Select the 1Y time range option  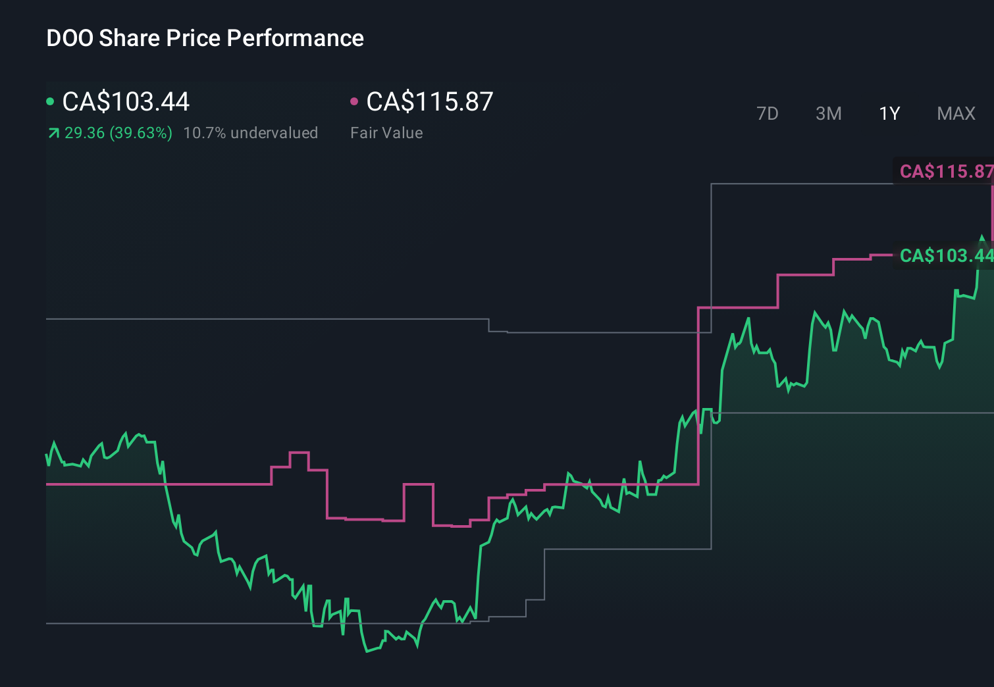[x=889, y=113]
